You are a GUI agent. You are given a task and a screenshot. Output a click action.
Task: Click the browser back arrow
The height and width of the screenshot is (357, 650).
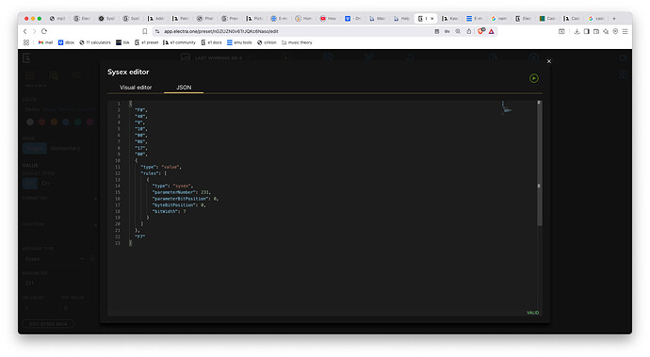tap(24, 31)
